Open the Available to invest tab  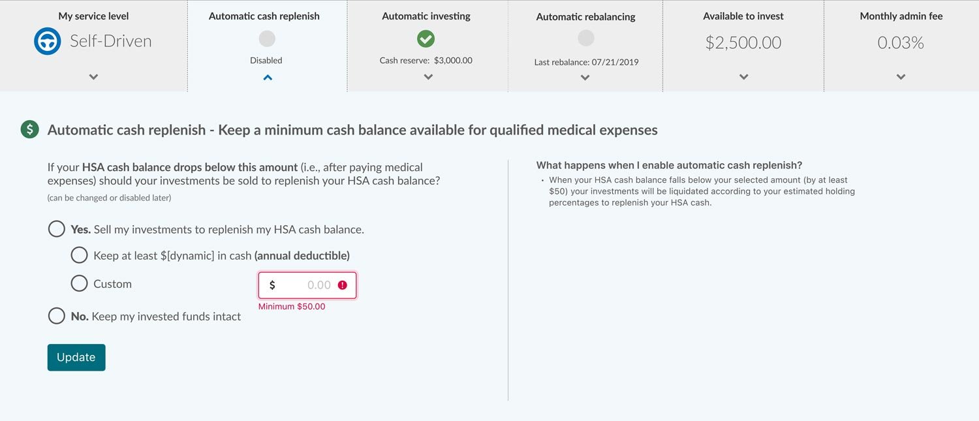pos(743,16)
